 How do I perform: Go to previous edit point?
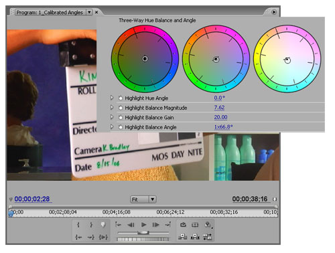(118, 225)
